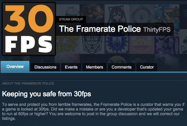Click the grey circular emblem avatar

click(142, 14)
